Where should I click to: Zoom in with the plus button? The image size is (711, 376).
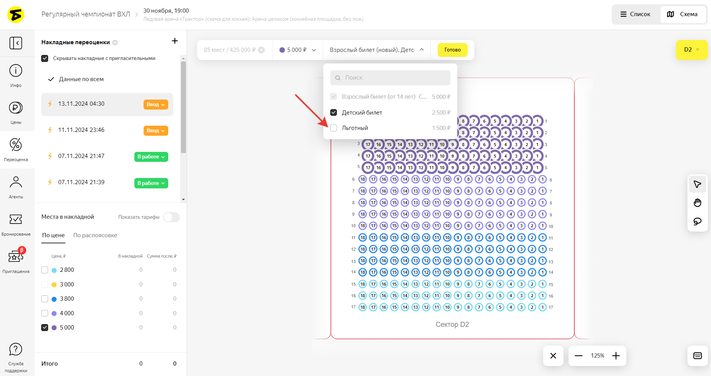pyautogui.click(x=616, y=356)
